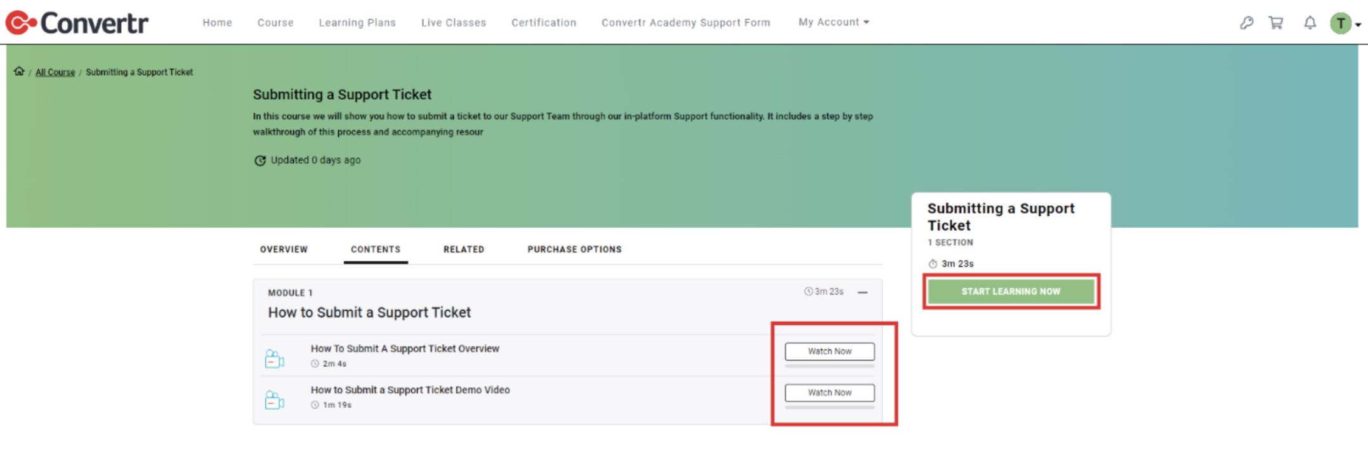Go to Home menu item
The height and width of the screenshot is (463, 1368).
217,23
